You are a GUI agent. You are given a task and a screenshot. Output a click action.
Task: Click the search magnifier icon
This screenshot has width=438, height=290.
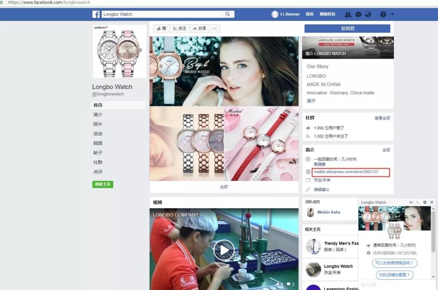228,14
